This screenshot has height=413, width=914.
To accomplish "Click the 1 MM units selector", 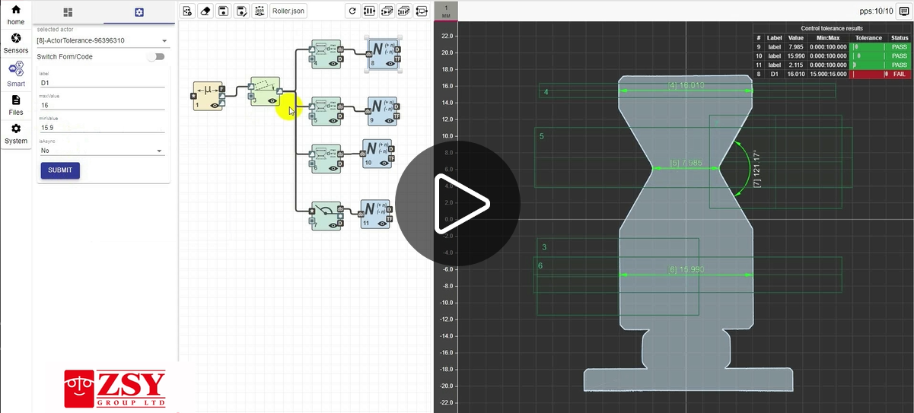I will [x=446, y=11].
